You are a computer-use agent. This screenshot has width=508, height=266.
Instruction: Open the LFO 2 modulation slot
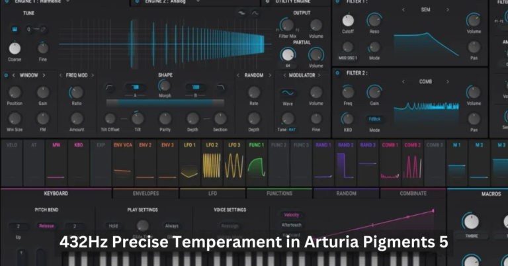point(212,163)
